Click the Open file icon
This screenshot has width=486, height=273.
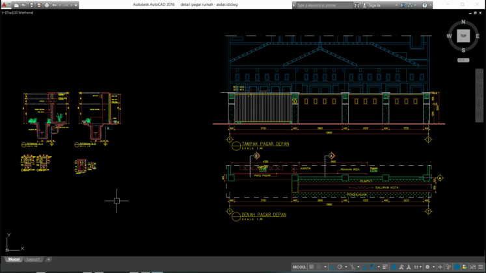pos(24,5)
